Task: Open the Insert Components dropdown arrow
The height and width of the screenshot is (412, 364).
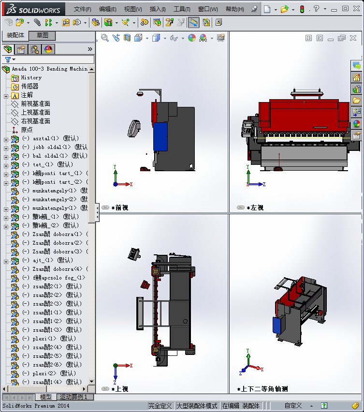Action: tap(28, 23)
